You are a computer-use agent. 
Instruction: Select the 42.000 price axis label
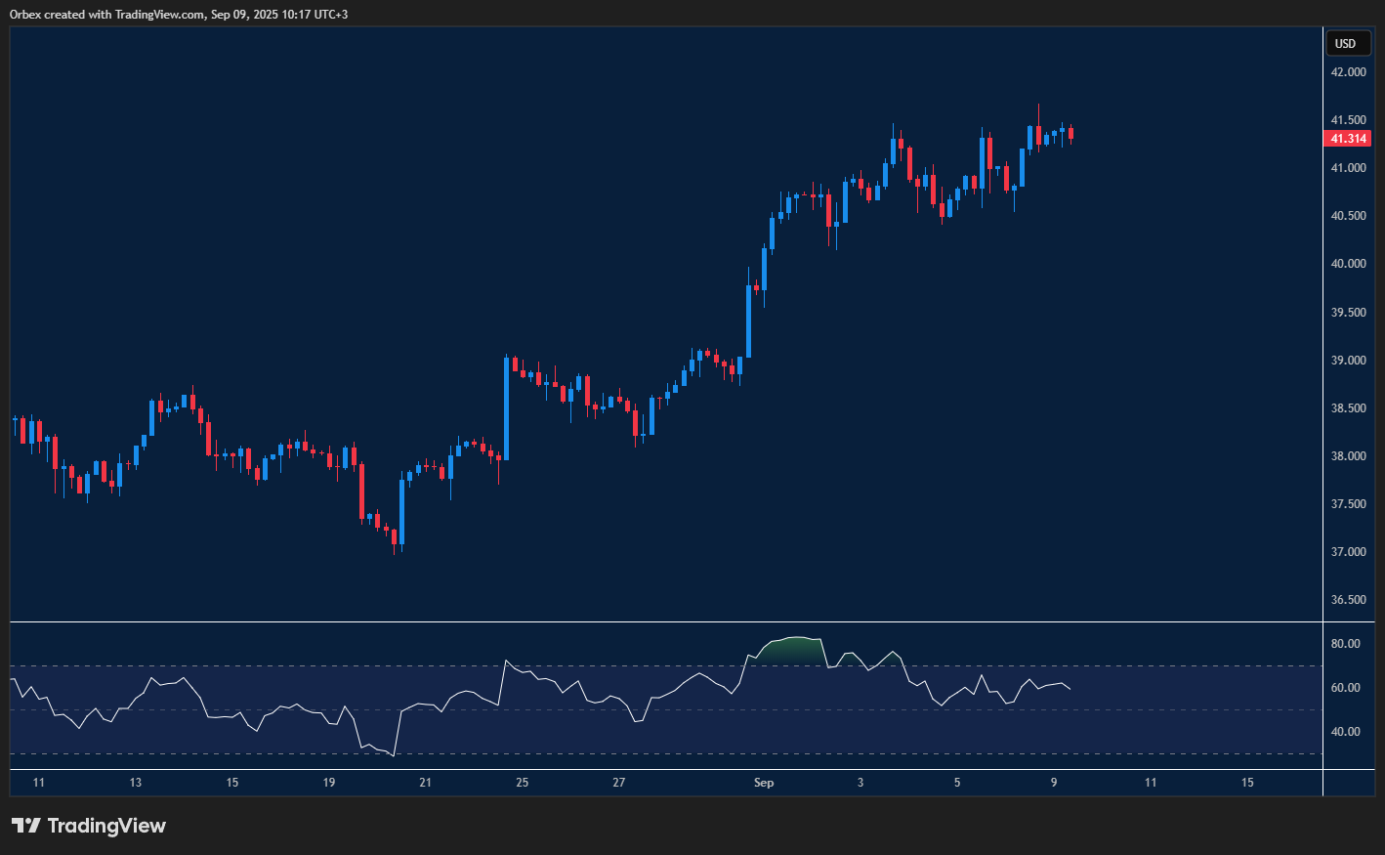point(1347,70)
